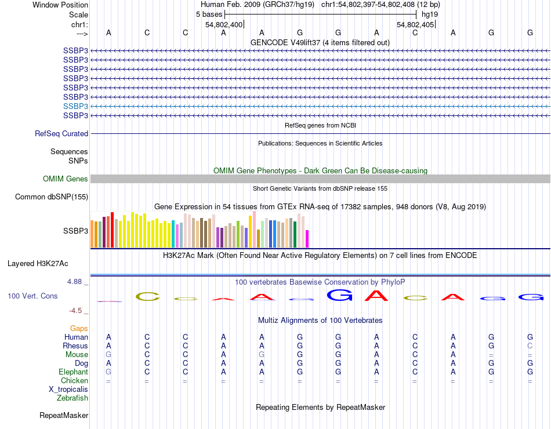
Task: Select the Dog alignment row label
Action: (x=81, y=363)
